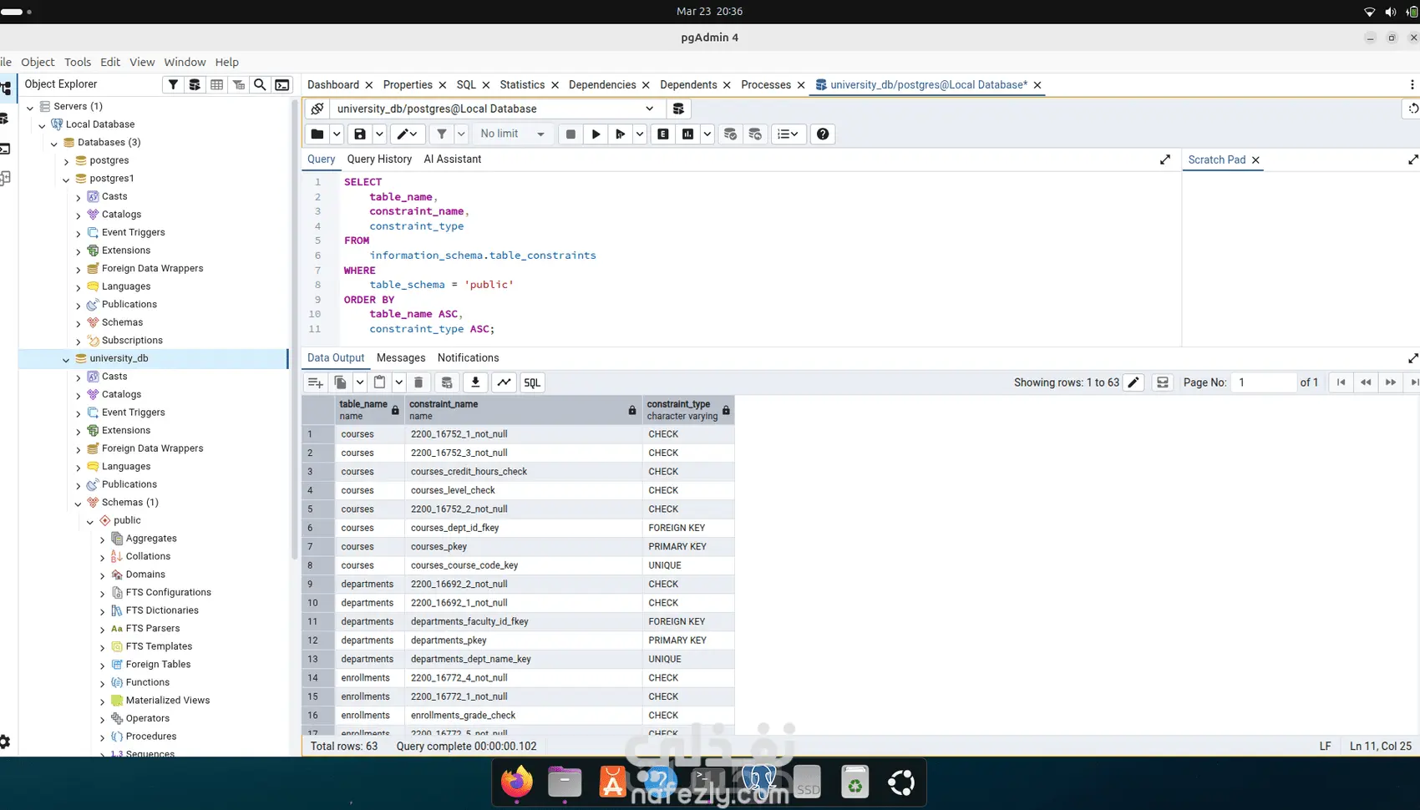
Task: Toggle the results pagination edit pencil
Action: tap(1133, 382)
